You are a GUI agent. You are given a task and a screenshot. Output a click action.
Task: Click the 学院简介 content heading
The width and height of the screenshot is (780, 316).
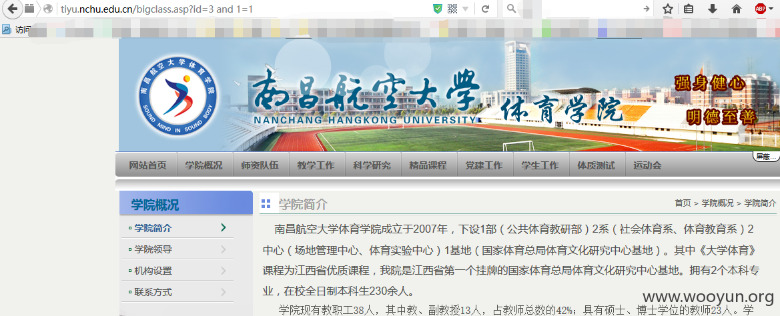(x=303, y=204)
